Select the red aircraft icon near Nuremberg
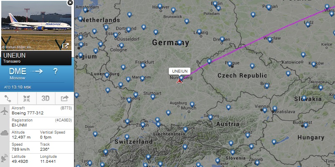The width and height of the screenshot is (335, 167). tap(180, 81)
